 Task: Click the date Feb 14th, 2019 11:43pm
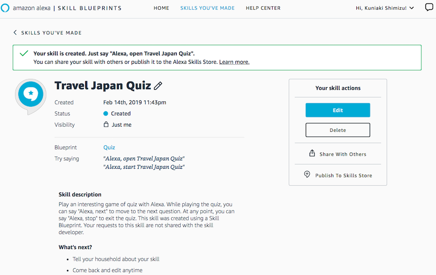[135, 102]
